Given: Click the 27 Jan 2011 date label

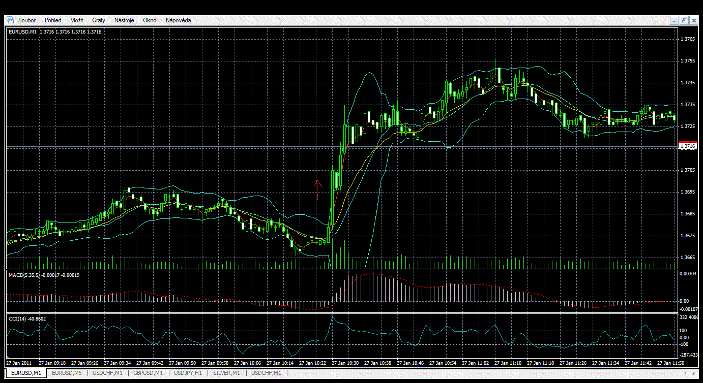Looking at the screenshot, I should (x=19, y=363).
